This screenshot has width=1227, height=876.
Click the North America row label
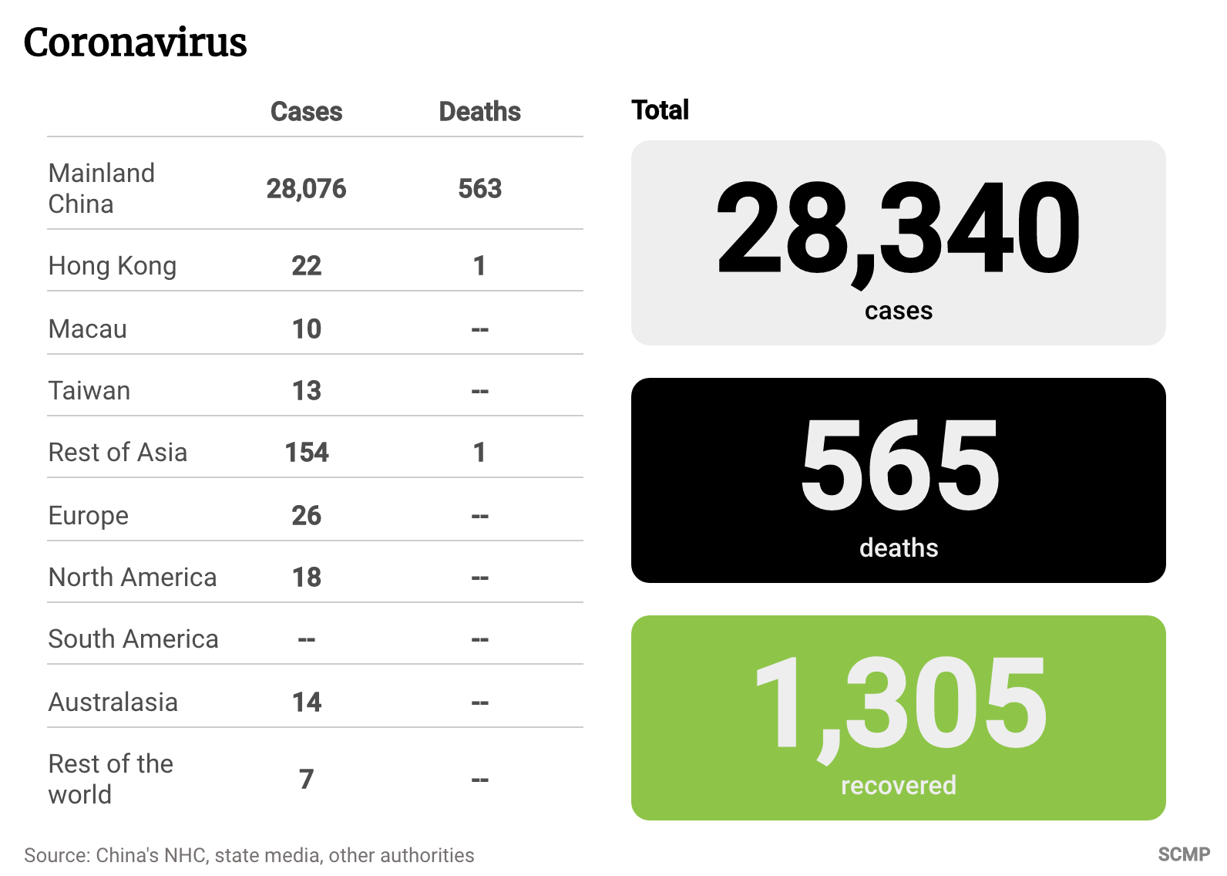pyautogui.click(x=133, y=578)
